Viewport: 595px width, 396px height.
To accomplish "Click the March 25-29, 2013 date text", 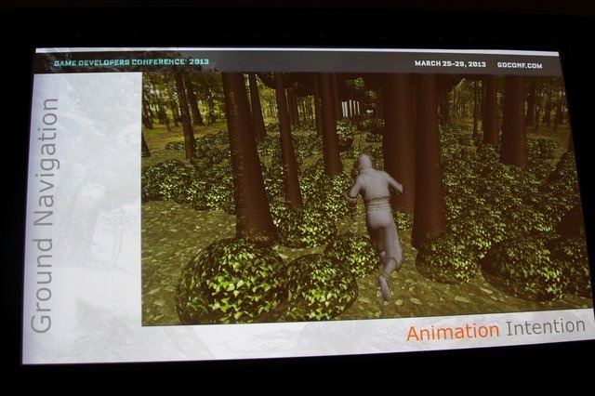I will point(449,63).
